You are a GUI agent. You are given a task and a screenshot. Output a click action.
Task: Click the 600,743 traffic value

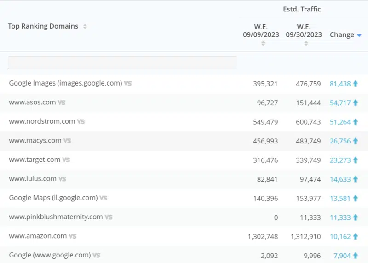(x=308, y=122)
